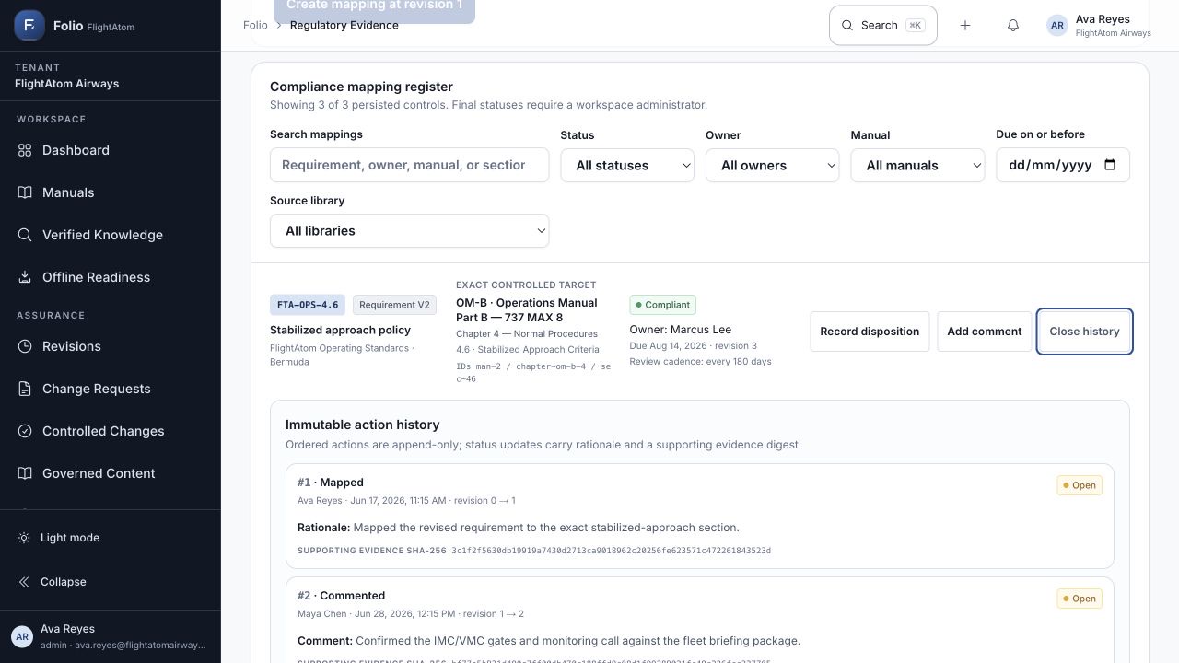Click the 4.6 Stabilized Approach Criteria line
1179x663 pixels.
[x=528, y=350]
